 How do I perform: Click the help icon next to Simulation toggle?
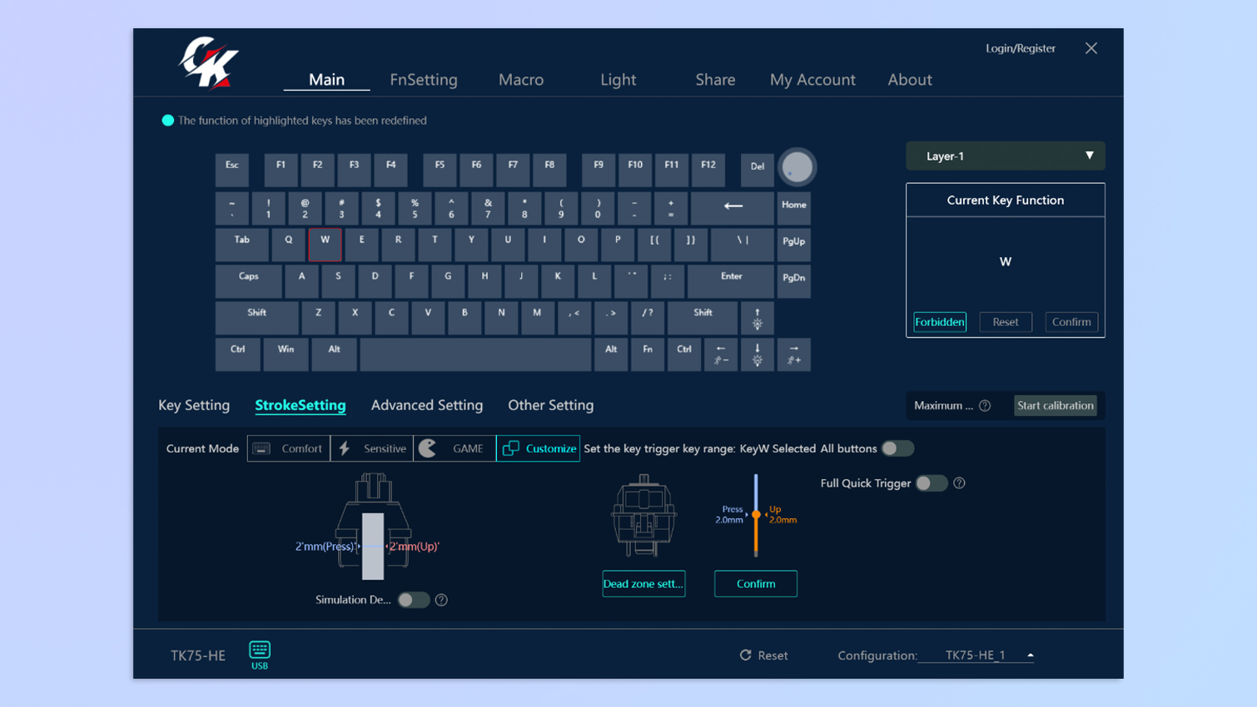click(x=441, y=600)
